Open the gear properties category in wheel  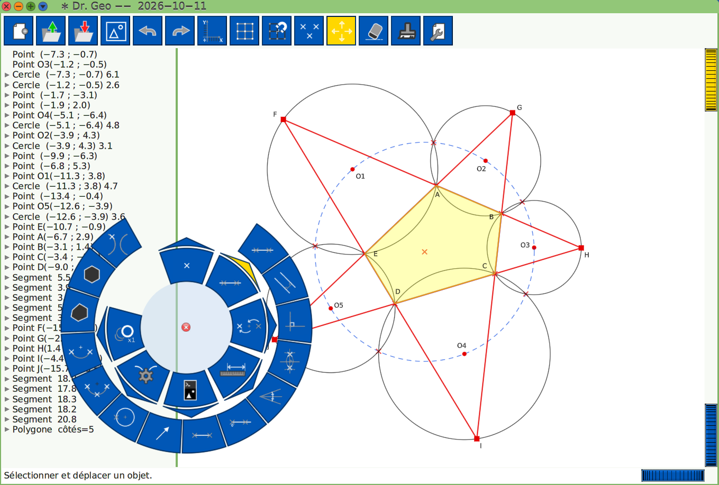click(x=145, y=374)
